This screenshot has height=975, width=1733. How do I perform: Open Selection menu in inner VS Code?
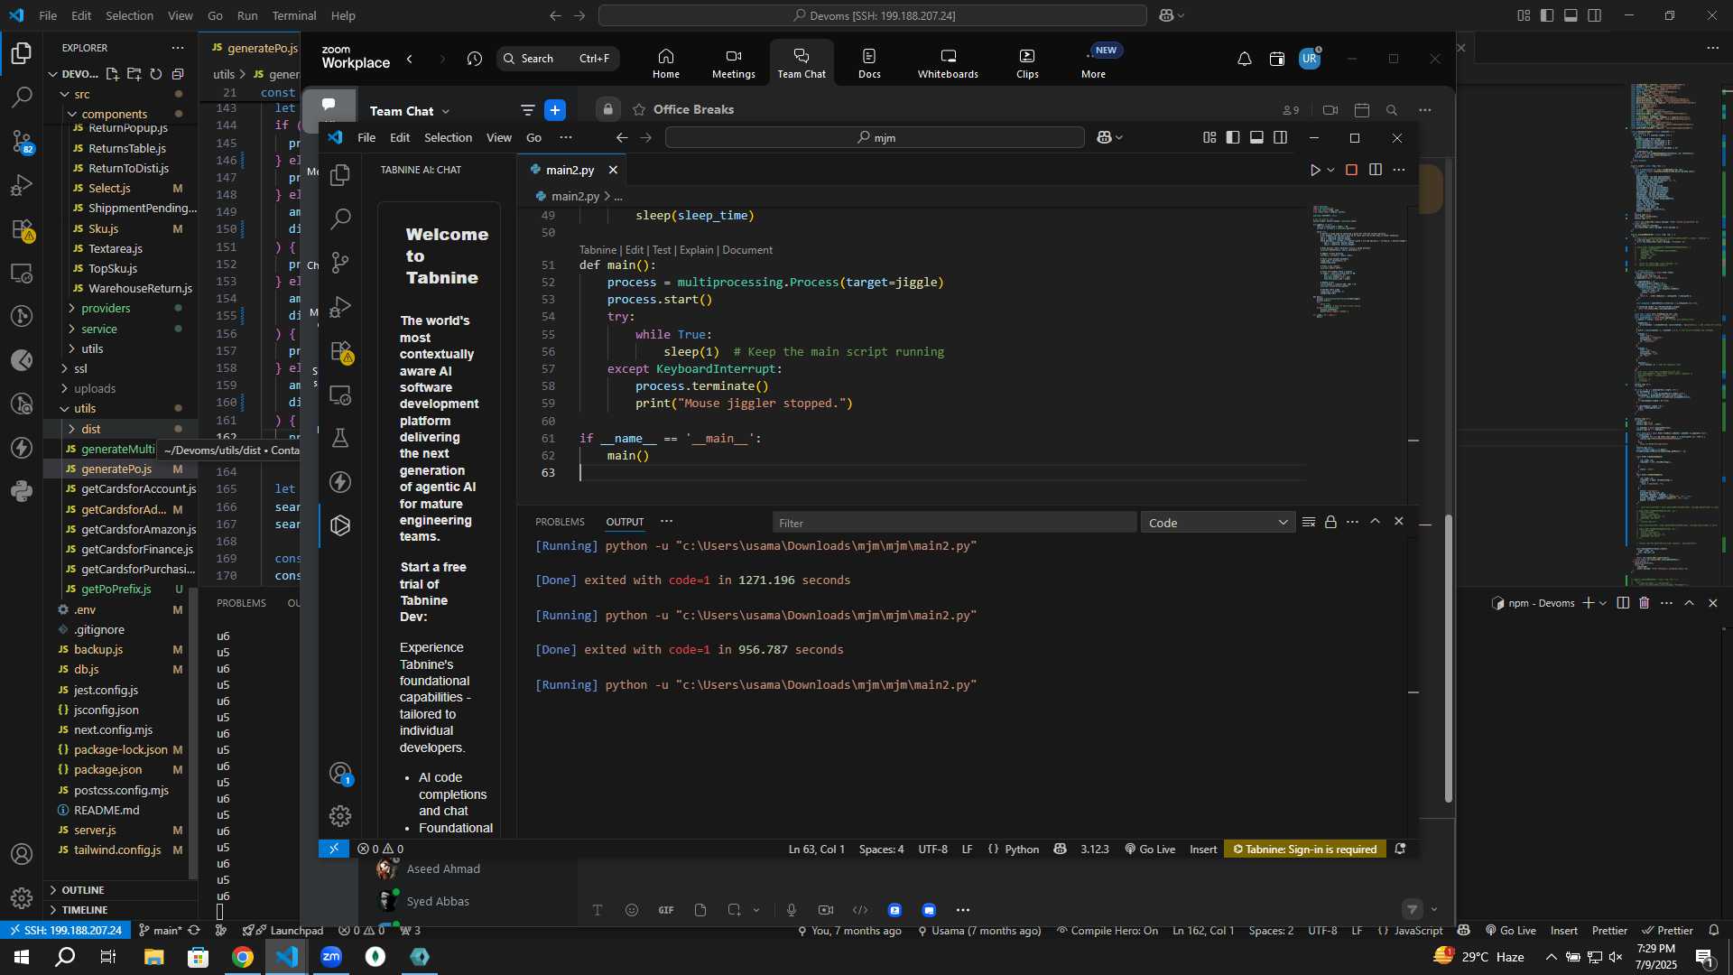pyautogui.click(x=448, y=137)
